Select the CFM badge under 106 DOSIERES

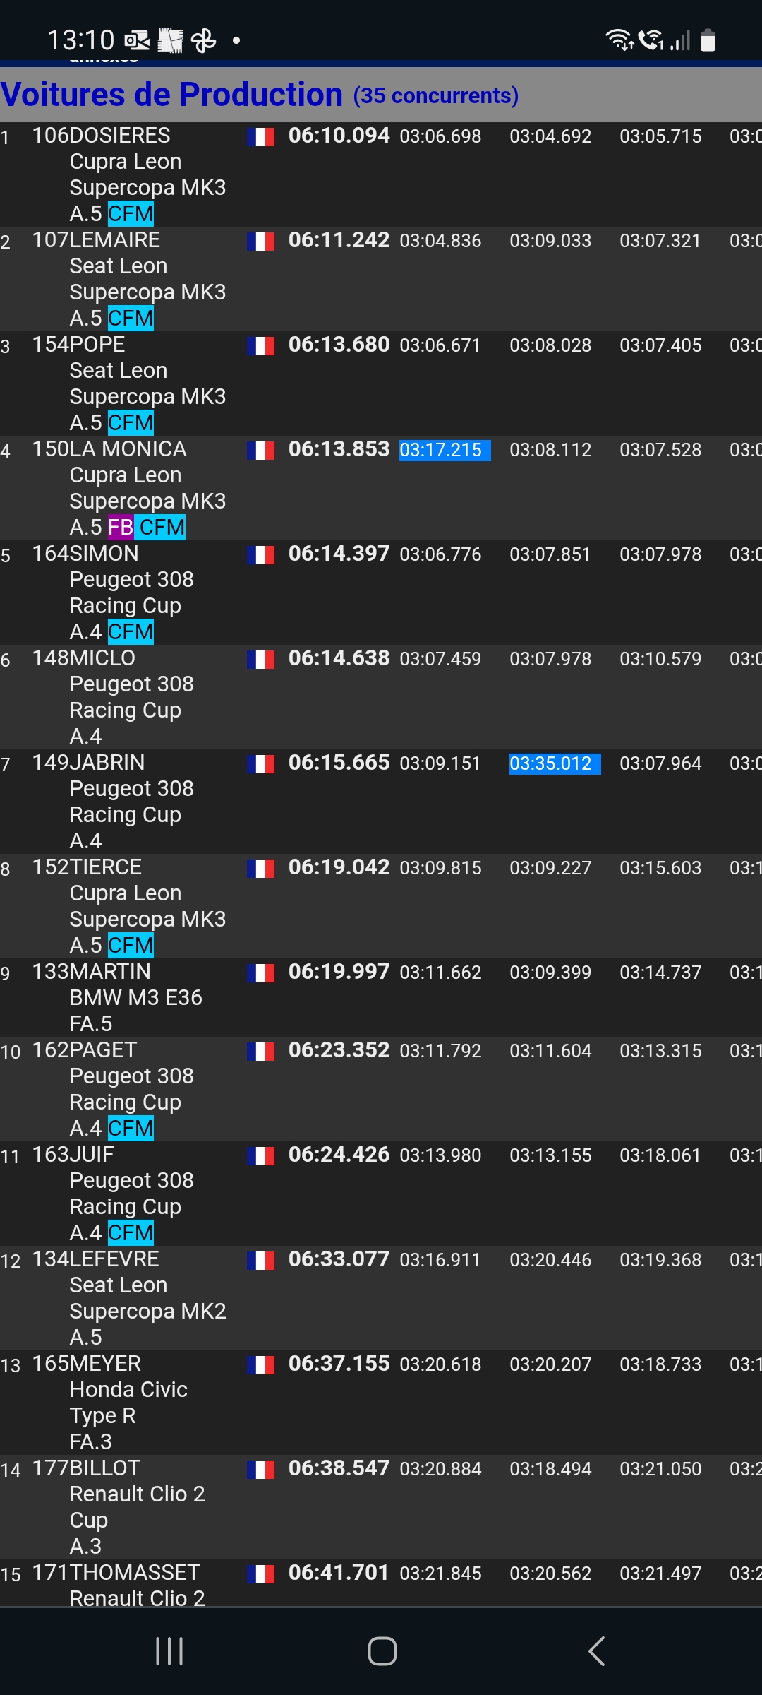131,213
